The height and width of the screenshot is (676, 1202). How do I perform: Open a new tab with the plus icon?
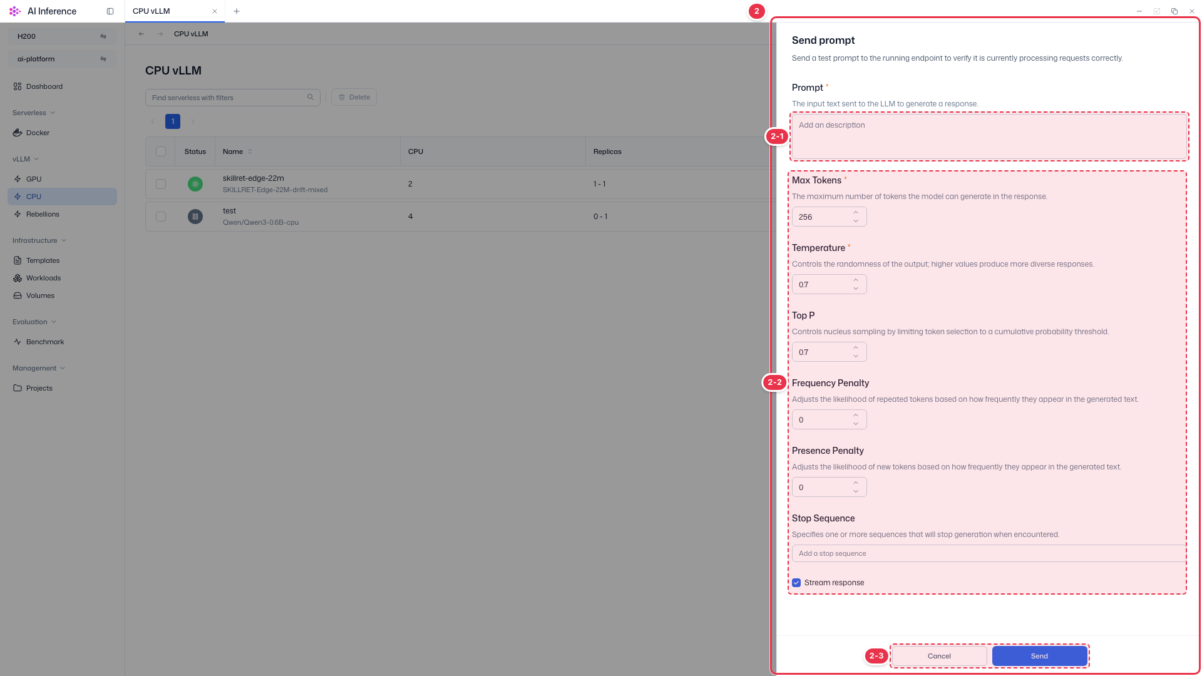click(x=237, y=11)
